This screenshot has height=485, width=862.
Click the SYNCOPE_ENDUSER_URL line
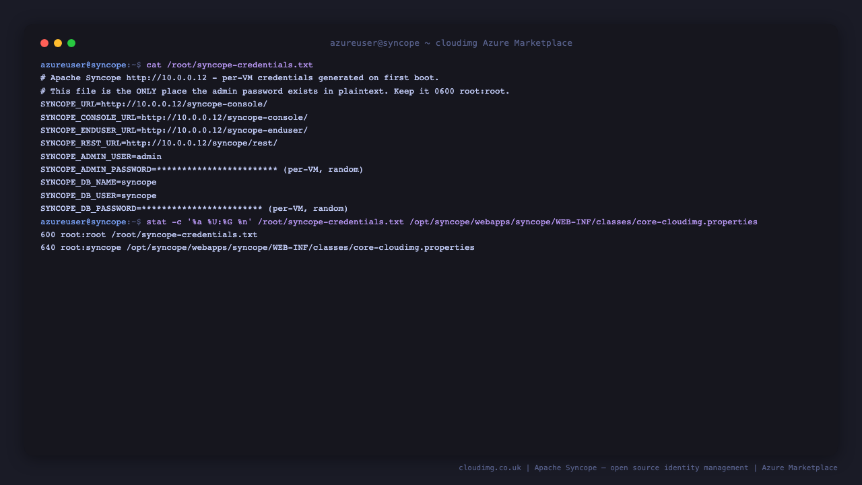pyautogui.click(x=174, y=131)
